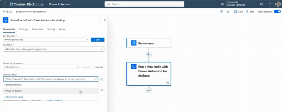Click the blue Edit button
Viewport: 282px width, 112px height.
(x=98, y=40)
